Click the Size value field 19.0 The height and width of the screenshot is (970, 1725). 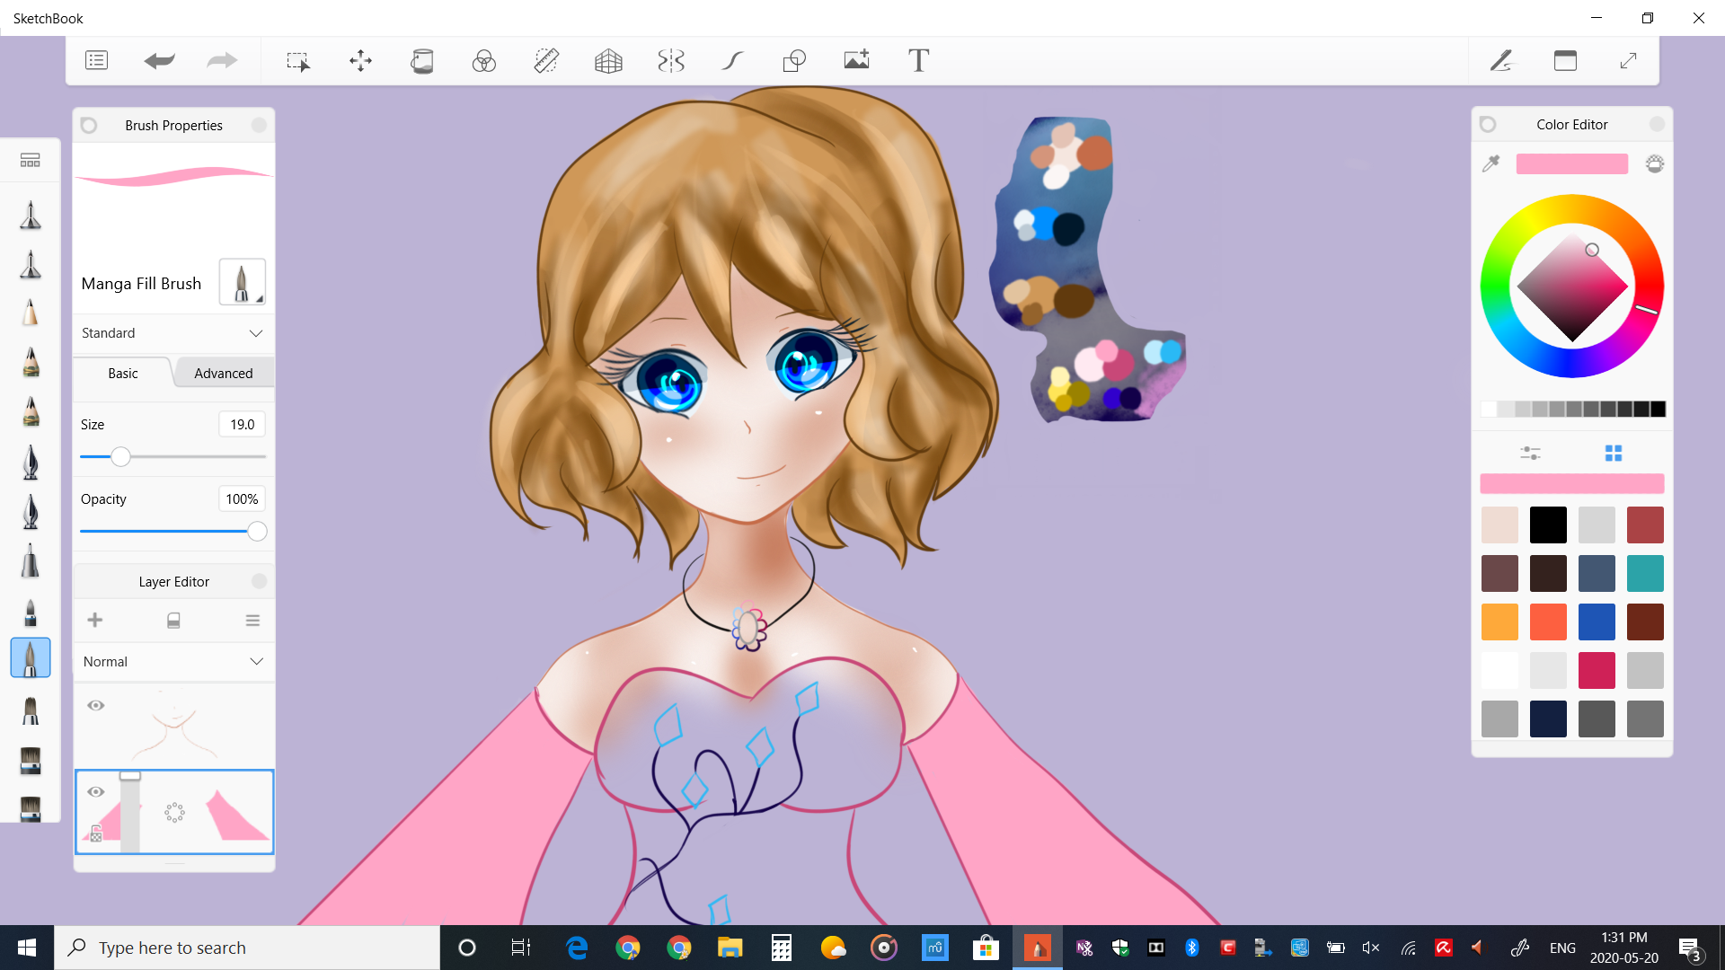coord(242,424)
